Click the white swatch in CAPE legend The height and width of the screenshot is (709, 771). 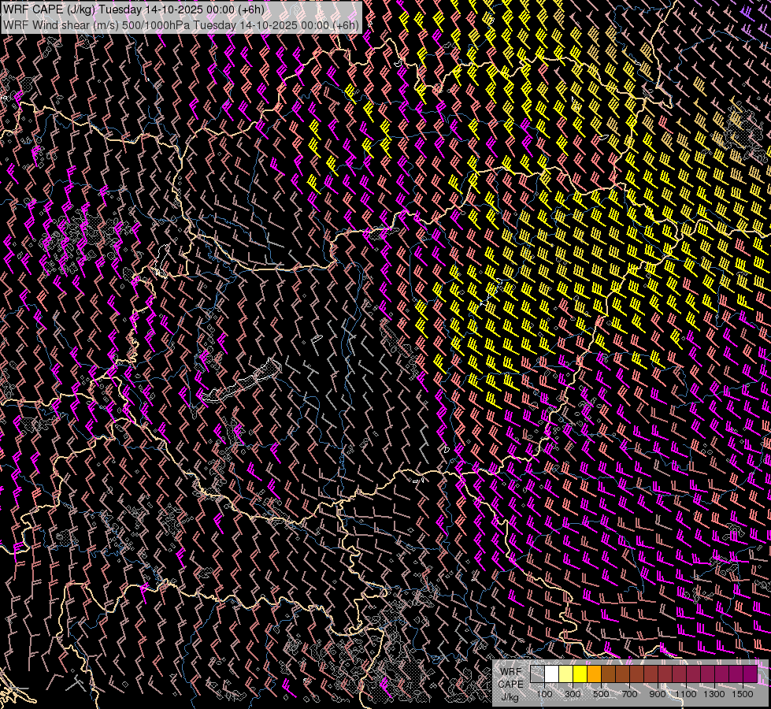(551, 674)
